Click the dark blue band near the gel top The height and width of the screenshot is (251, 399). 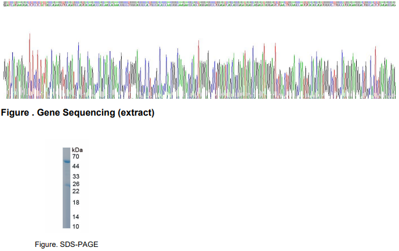(x=67, y=161)
